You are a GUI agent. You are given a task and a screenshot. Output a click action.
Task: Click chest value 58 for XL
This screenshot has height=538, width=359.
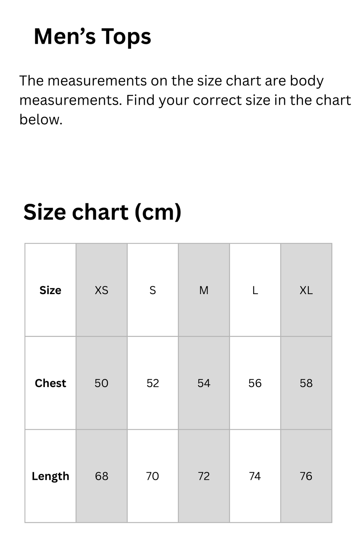(x=306, y=383)
